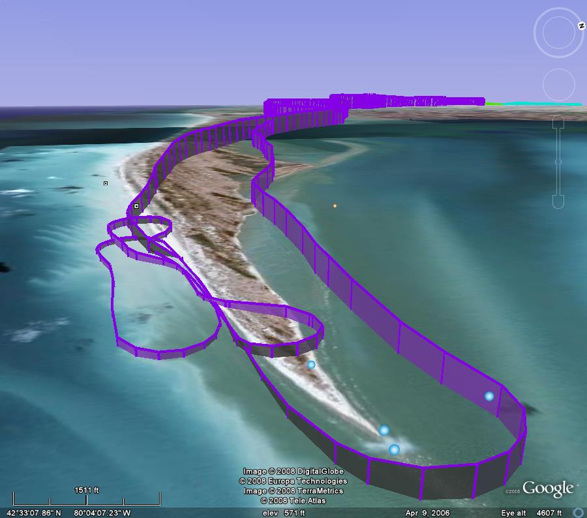Screen dimensions: 587x518
Task: Click the elev 571 ft readout
Action: tap(284, 513)
